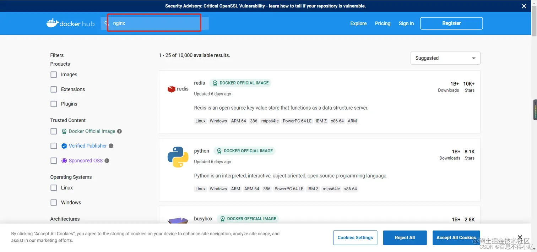This screenshot has height=252, width=537.
Task: Click python '8.1K' Stars count
Action: (470, 152)
